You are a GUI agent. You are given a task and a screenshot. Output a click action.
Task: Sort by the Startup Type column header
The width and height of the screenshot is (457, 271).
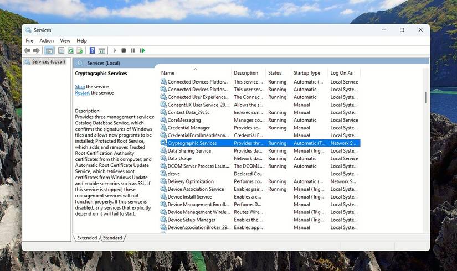click(310, 73)
